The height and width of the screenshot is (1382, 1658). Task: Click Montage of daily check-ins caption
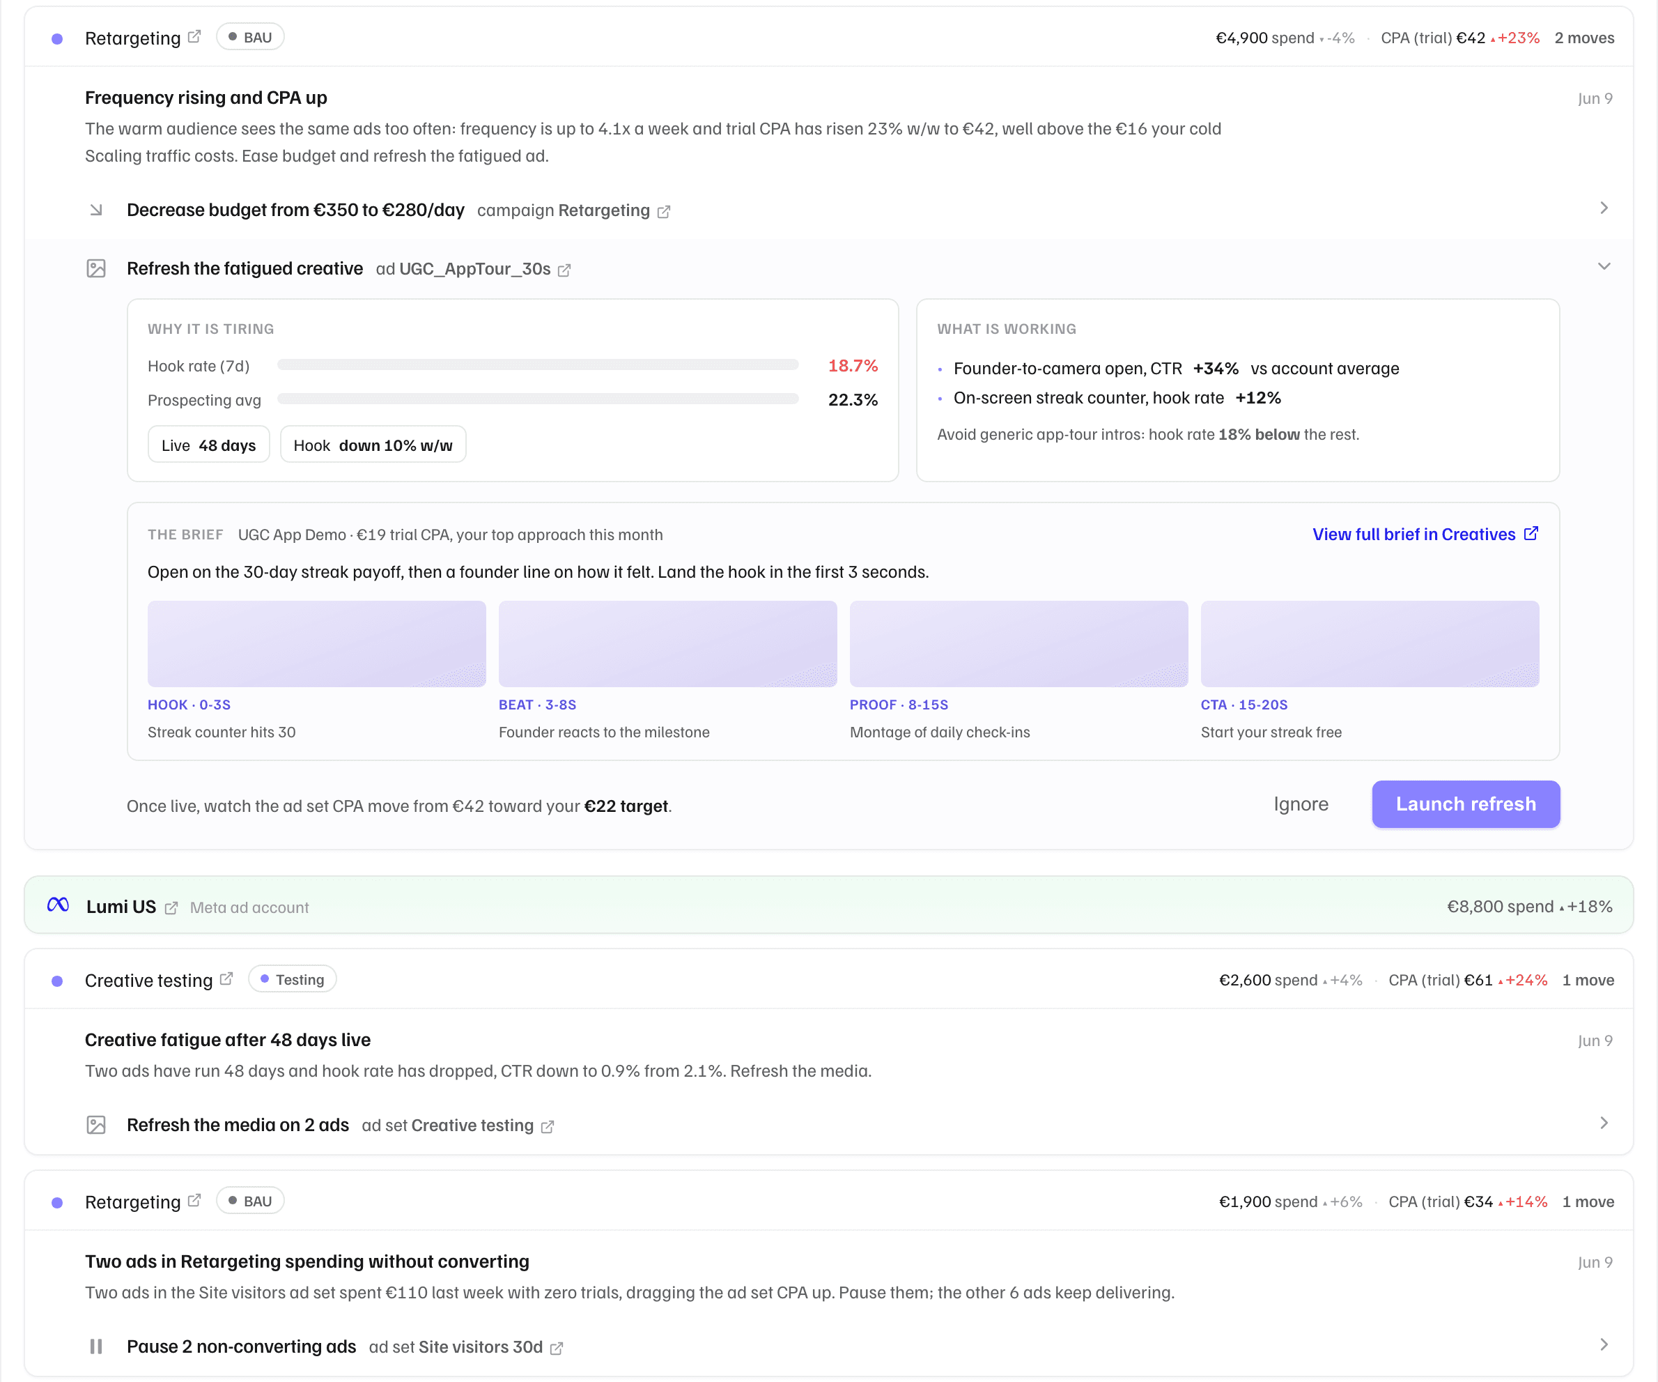coord(940,732)
